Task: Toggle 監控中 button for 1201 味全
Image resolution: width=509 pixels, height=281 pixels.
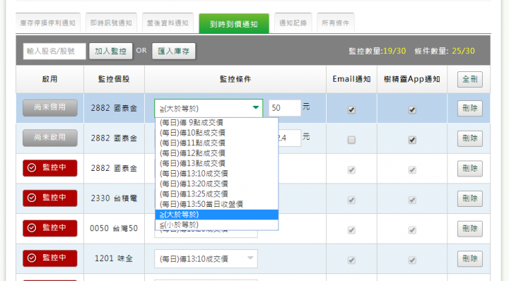Action: [50, 258]
